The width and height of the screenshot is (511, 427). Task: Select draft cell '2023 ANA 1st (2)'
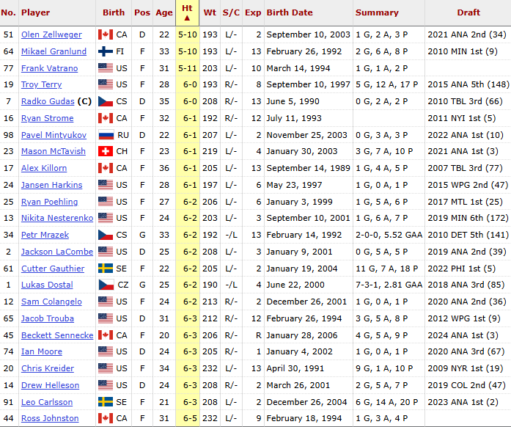463,402
